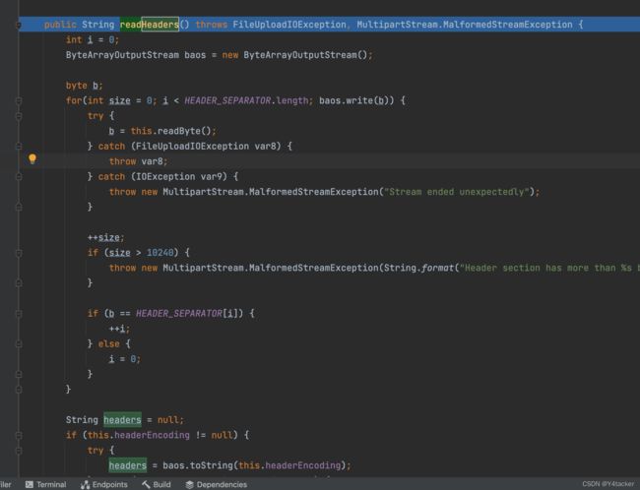This screenshot has height=490, width=640.
Task: Click baos.write(b) in the for statement
Action: click(x=353, y=100)
